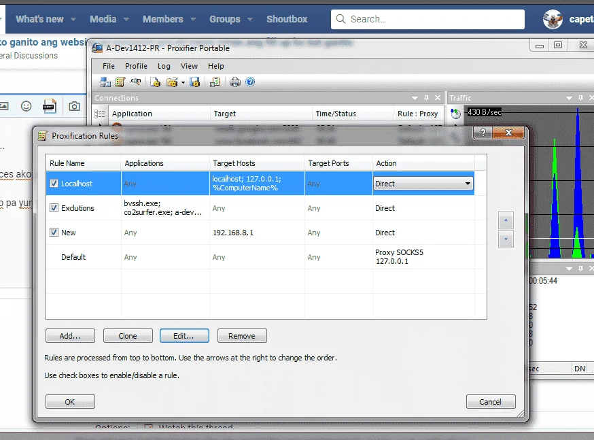Expand Media dropdown chevron

pyautogui.click(x=126, y=19)
